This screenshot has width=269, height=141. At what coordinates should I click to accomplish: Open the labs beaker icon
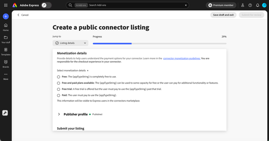click(242, 5)
